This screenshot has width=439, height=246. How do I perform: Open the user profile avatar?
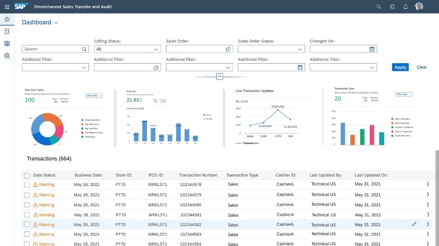point(419,7)
